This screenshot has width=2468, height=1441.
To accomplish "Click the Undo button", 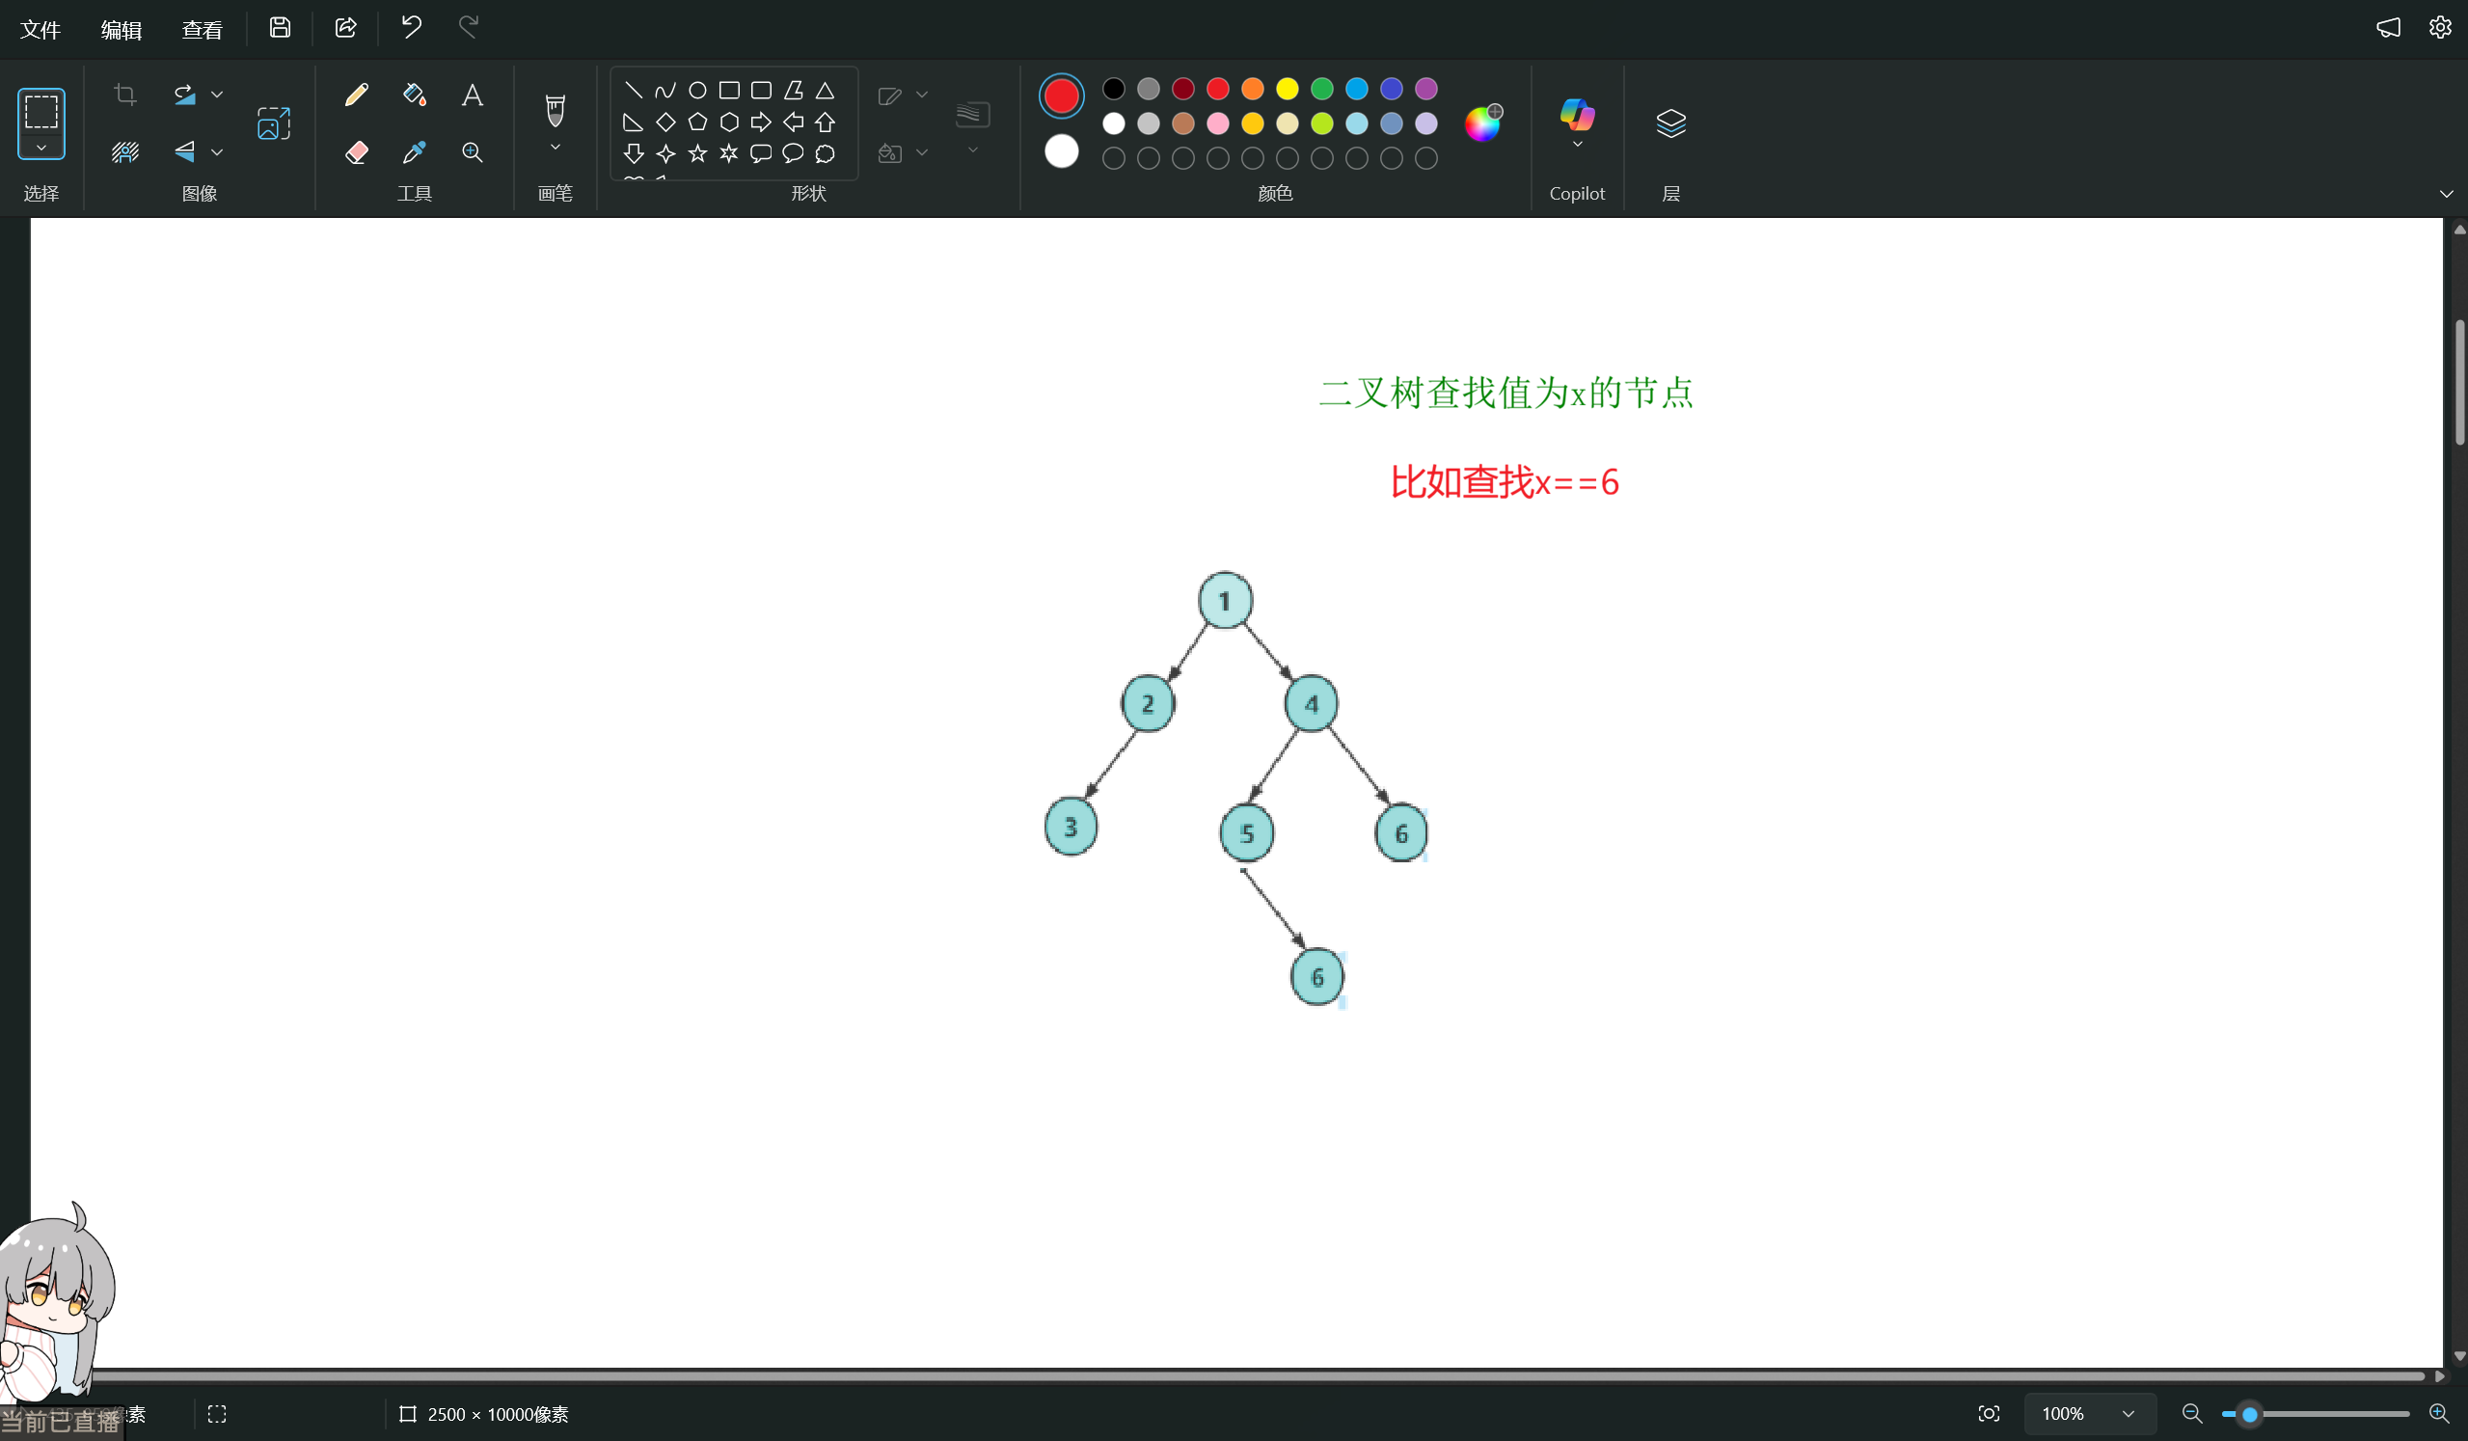I will [x=411, y=27].
